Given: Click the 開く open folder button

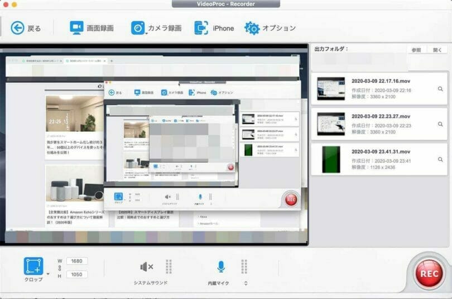Looking at the screenshot, I should pyautogui.click(x=437, y=50).
